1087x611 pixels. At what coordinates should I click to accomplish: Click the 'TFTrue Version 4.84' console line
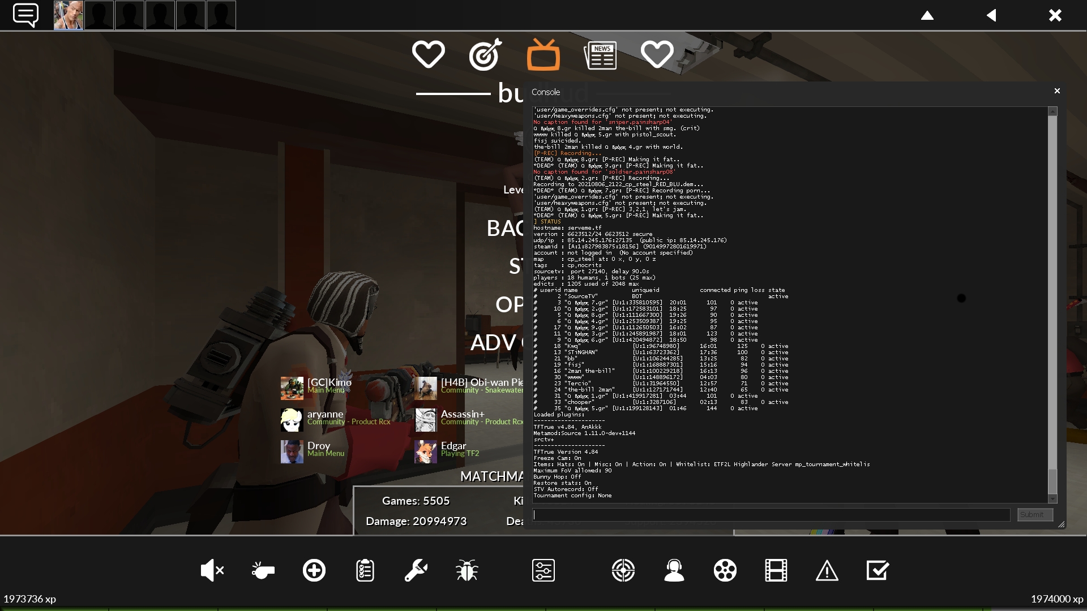[x=566, y=452]
